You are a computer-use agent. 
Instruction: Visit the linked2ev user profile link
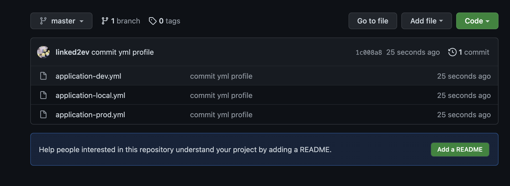(x=72, y=52)
